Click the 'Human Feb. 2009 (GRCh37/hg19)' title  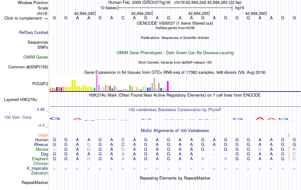click(139, 3)
